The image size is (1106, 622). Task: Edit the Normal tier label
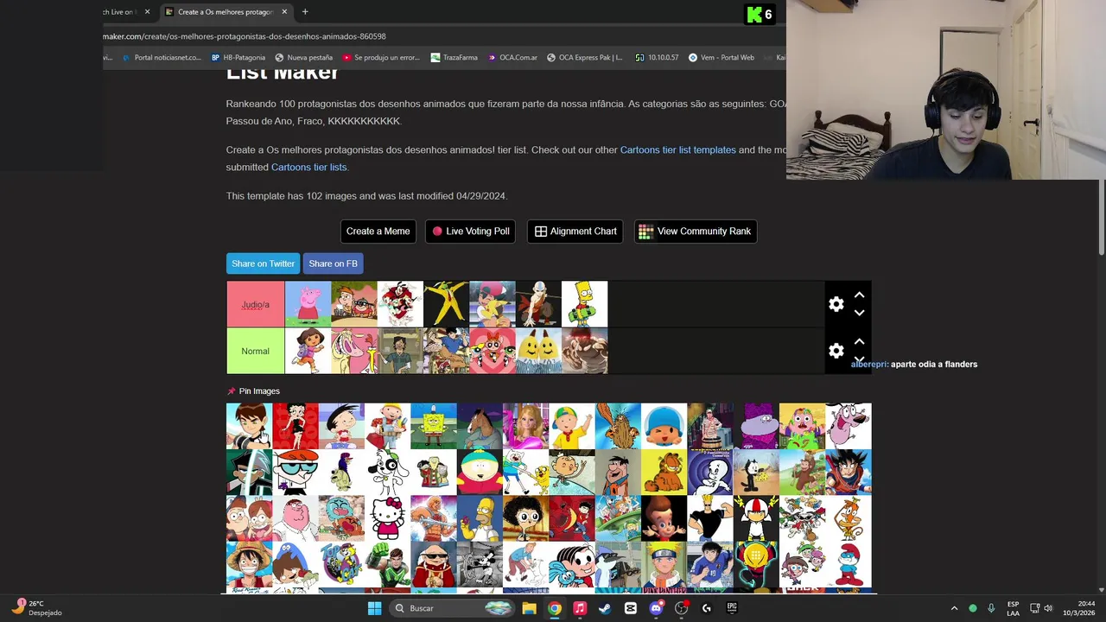coord(255,351)
